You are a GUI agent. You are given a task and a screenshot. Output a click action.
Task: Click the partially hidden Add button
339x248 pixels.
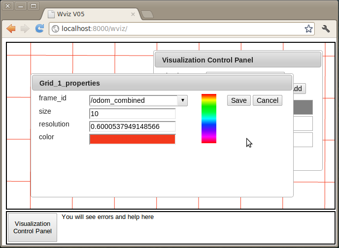click(299, 89)
